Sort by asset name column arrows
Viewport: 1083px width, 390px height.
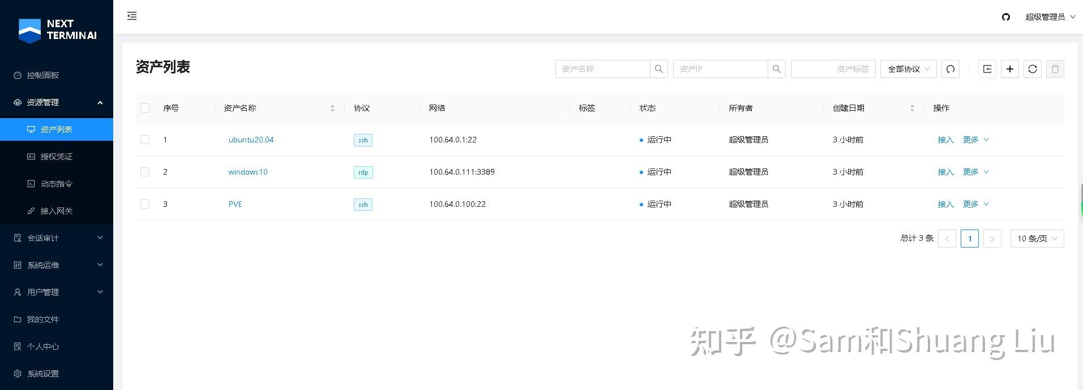332,108
